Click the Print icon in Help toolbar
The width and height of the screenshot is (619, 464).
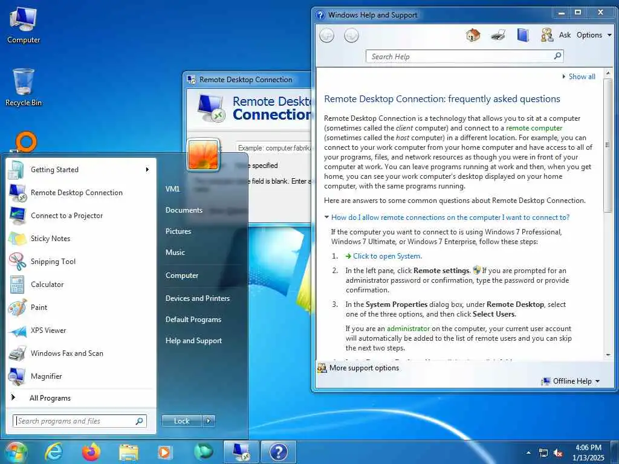coord(498,35)
